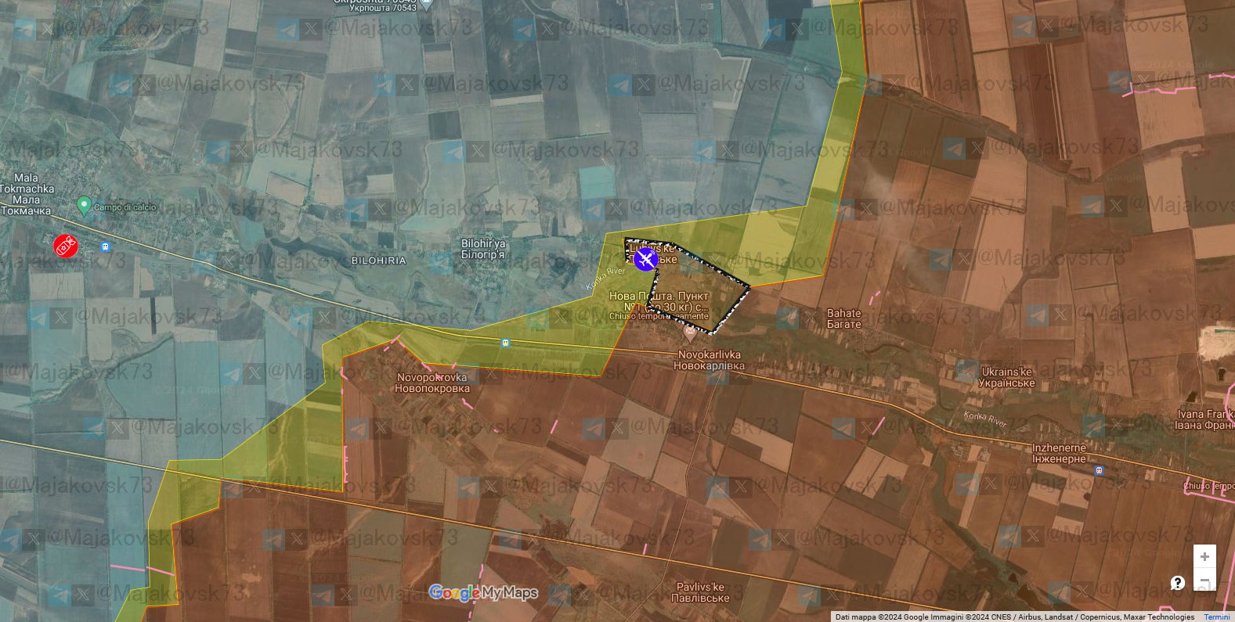Screen dimensions: 1235x622
Task: Open the Termini link
Action: [1217, 617]
